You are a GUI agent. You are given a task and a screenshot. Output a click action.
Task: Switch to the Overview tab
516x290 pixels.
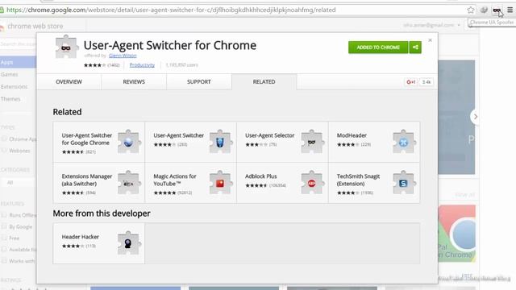point(69,82)
